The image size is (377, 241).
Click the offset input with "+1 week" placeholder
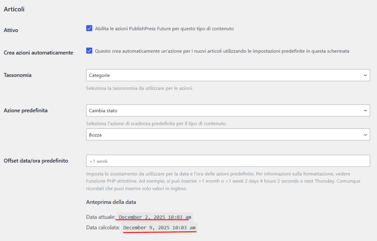tap(228, 160)
